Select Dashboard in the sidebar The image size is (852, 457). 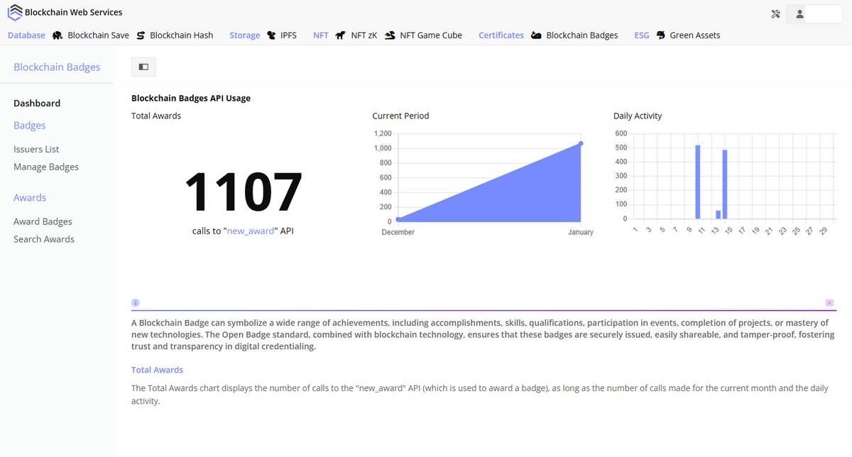[x=37, y=103]
